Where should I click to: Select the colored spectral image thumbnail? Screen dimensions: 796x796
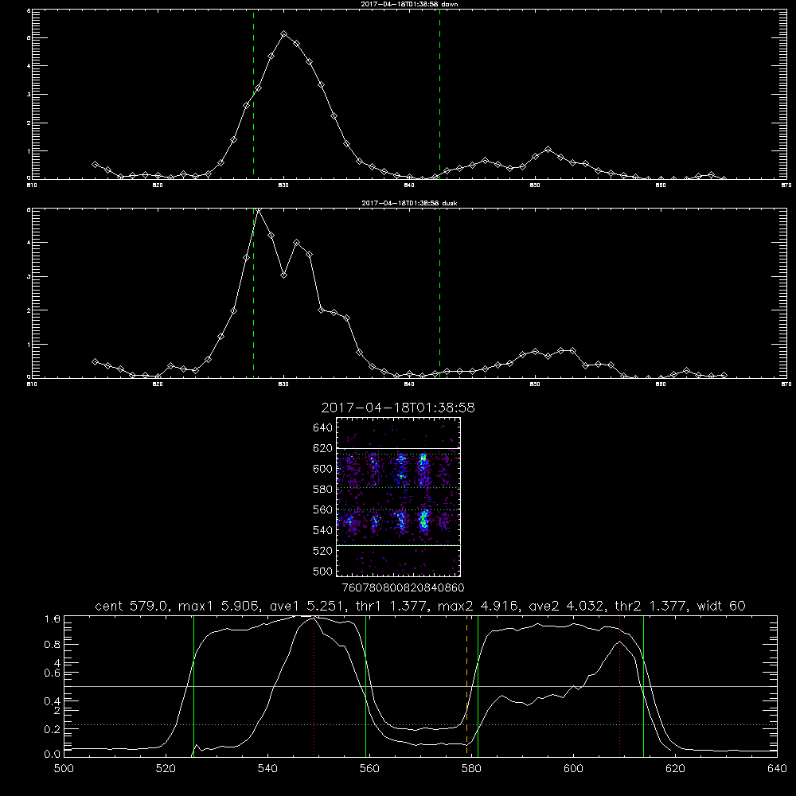tap(399, 497)
